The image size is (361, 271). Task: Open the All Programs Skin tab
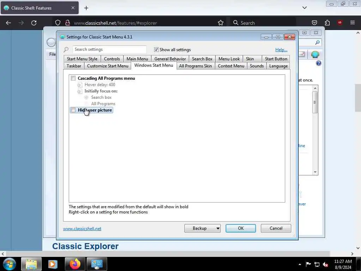[x=195, y=66]
